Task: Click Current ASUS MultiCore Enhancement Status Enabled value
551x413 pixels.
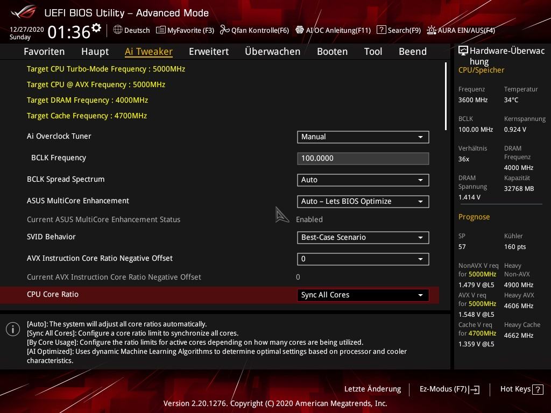Action: click(309, 219)
